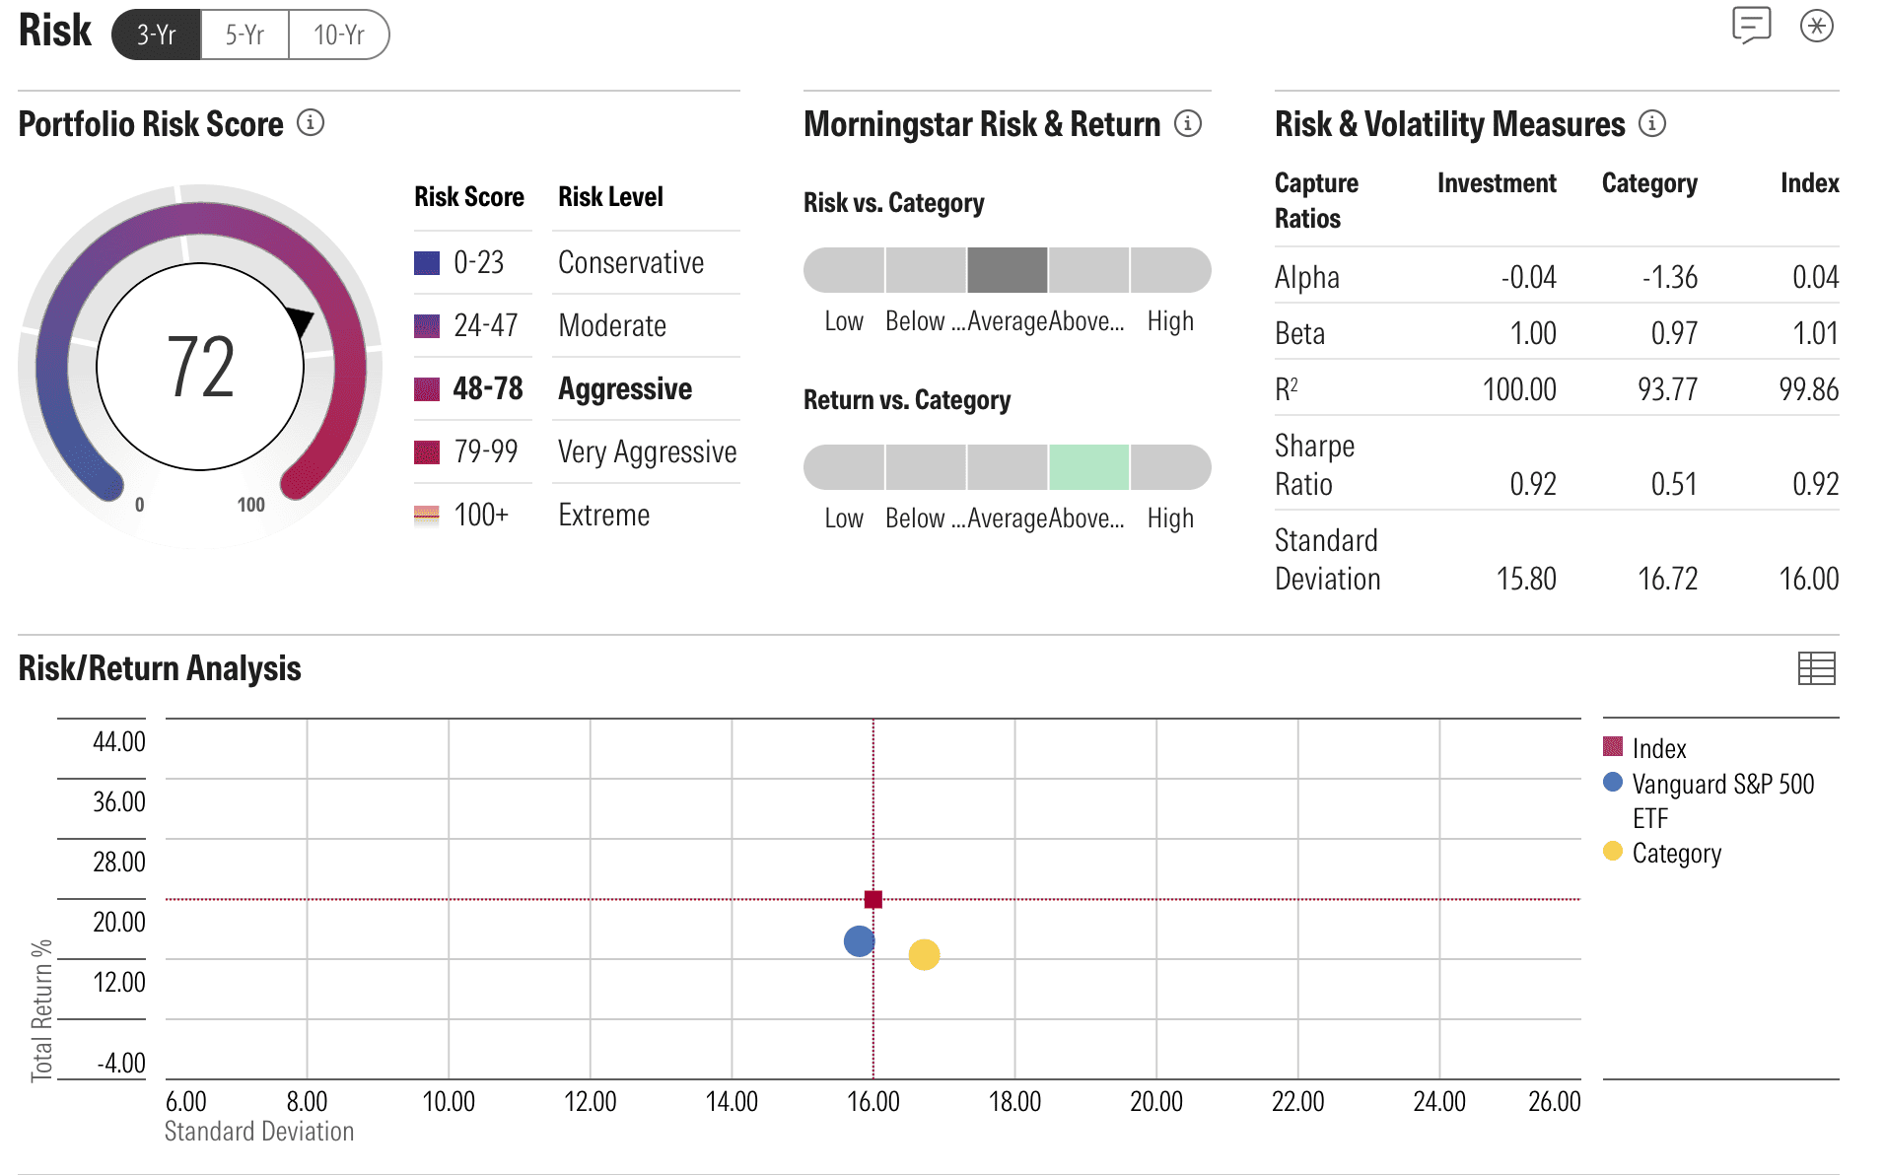Open Portfolio Risk Score info icon
The image size is (1885, 1175).
point(311,123)
